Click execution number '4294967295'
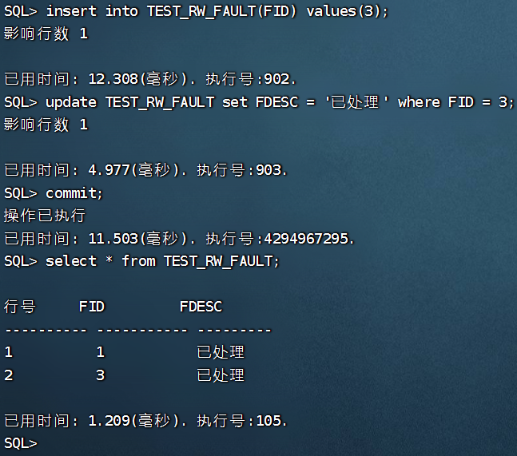517x456 pixels. 306,239
